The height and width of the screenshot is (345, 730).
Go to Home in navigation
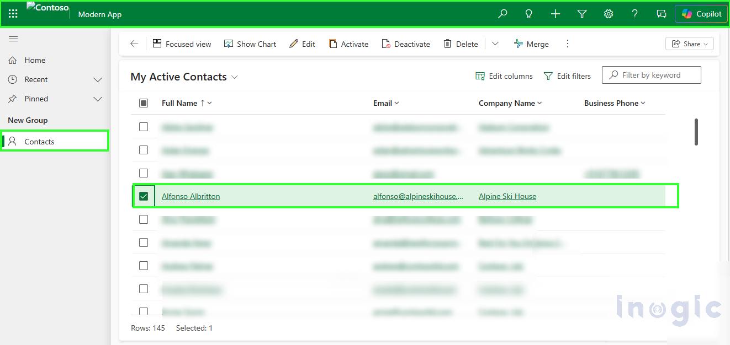click(x=35, y=60)
